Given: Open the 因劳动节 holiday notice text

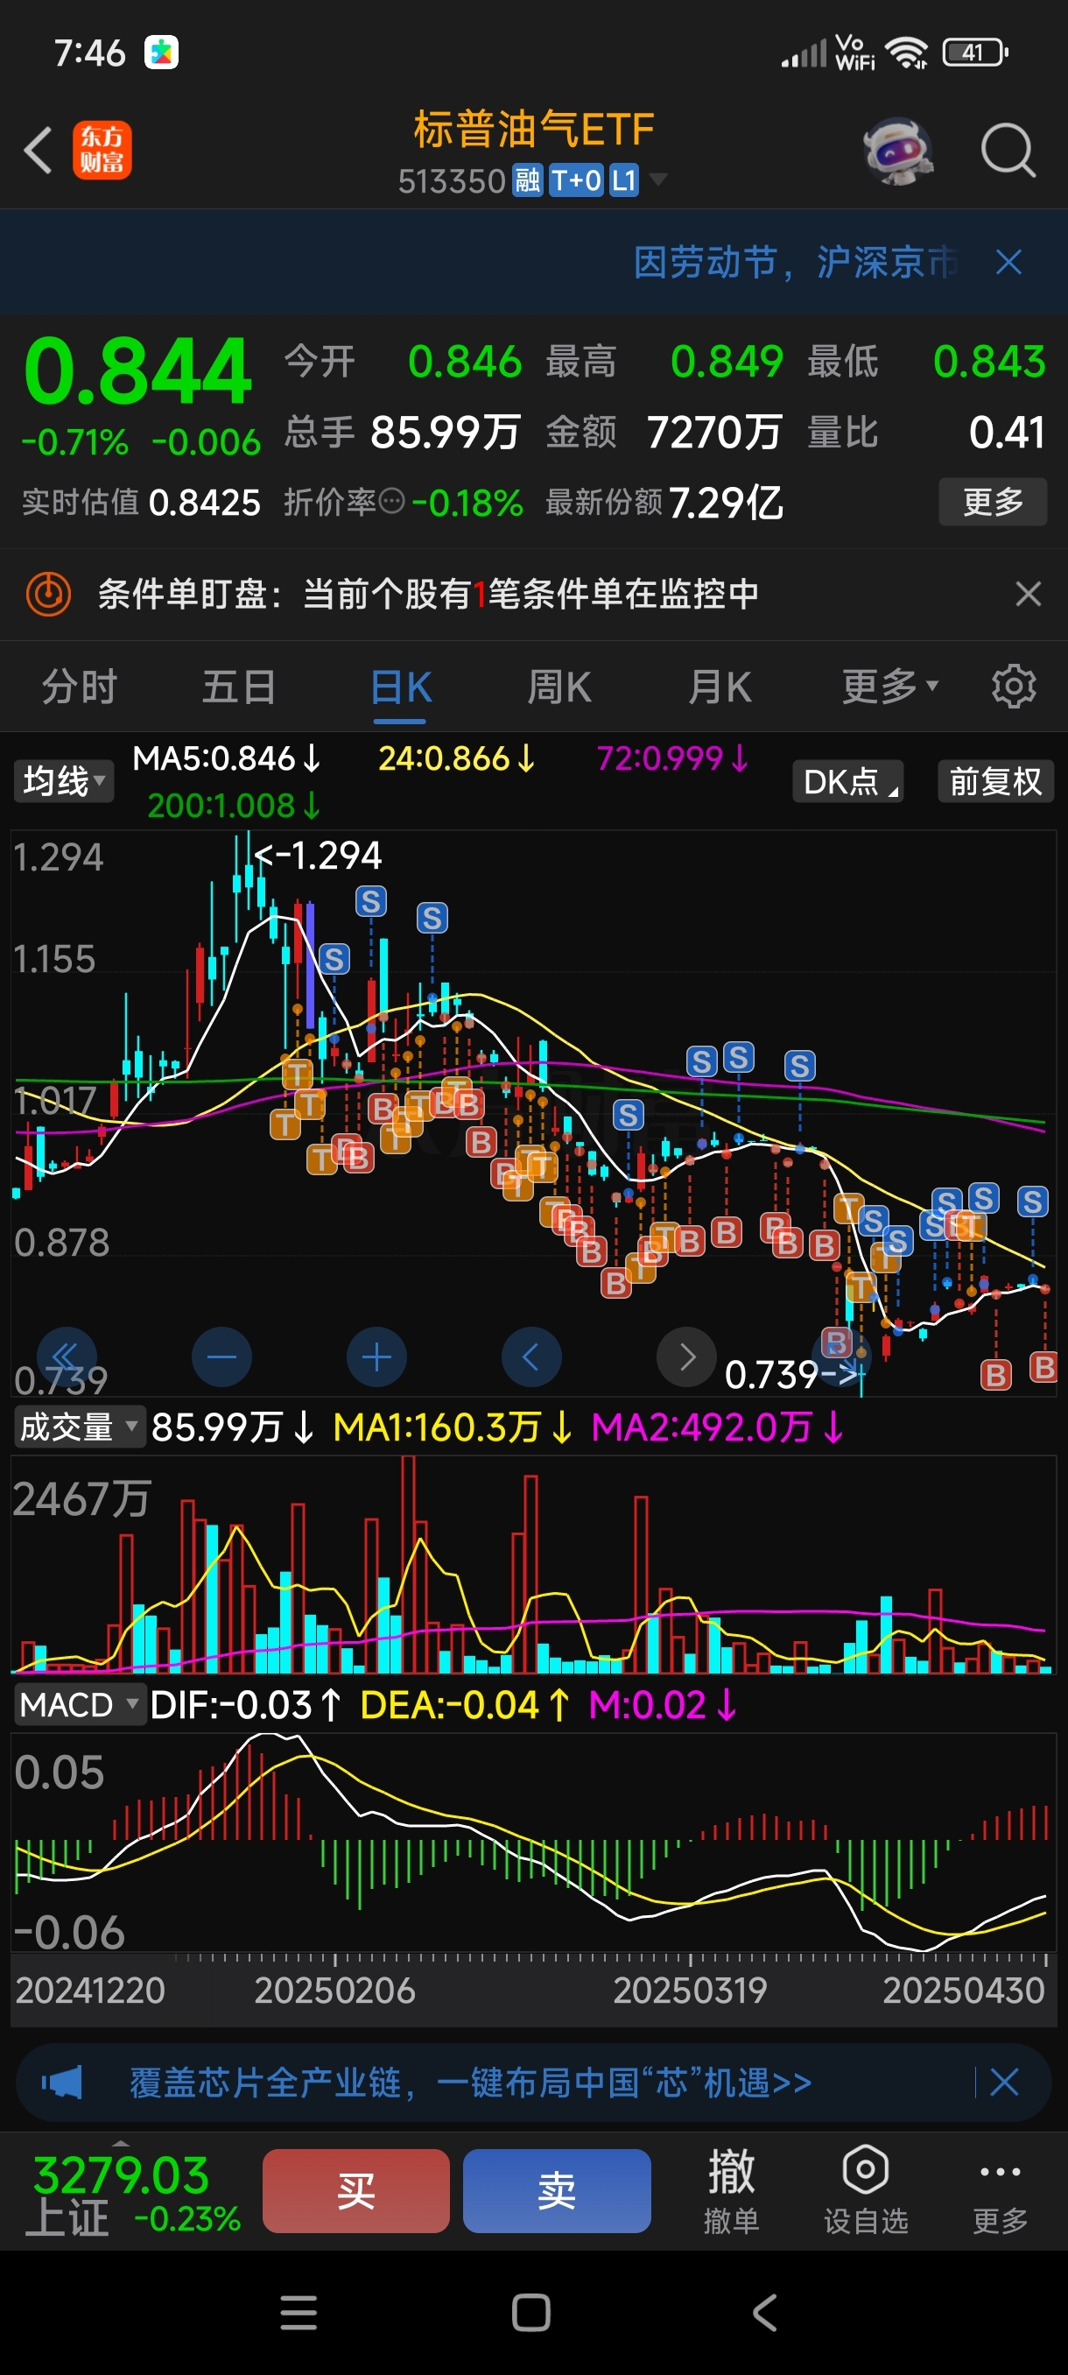Looking at the screenshot, I should coord(795,263).
